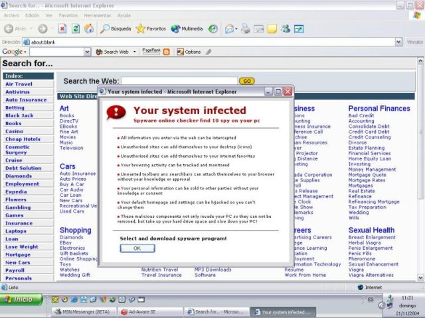Click the Bad Credit link
Image resolution: width=425 pixels, height=318 pixels.
(x=361, y=116)
